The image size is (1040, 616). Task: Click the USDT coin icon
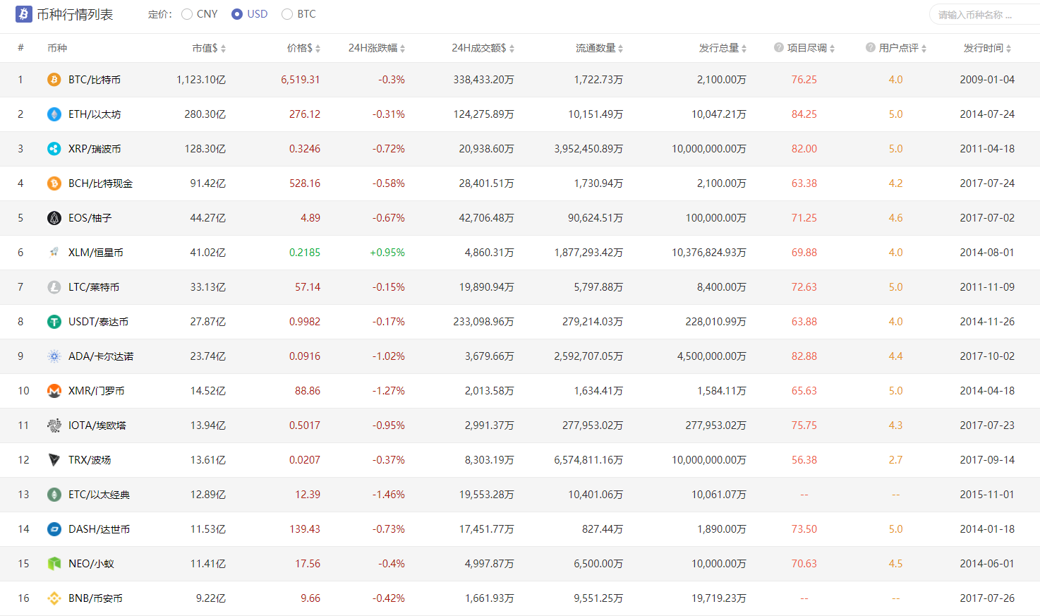coord(54,322)
